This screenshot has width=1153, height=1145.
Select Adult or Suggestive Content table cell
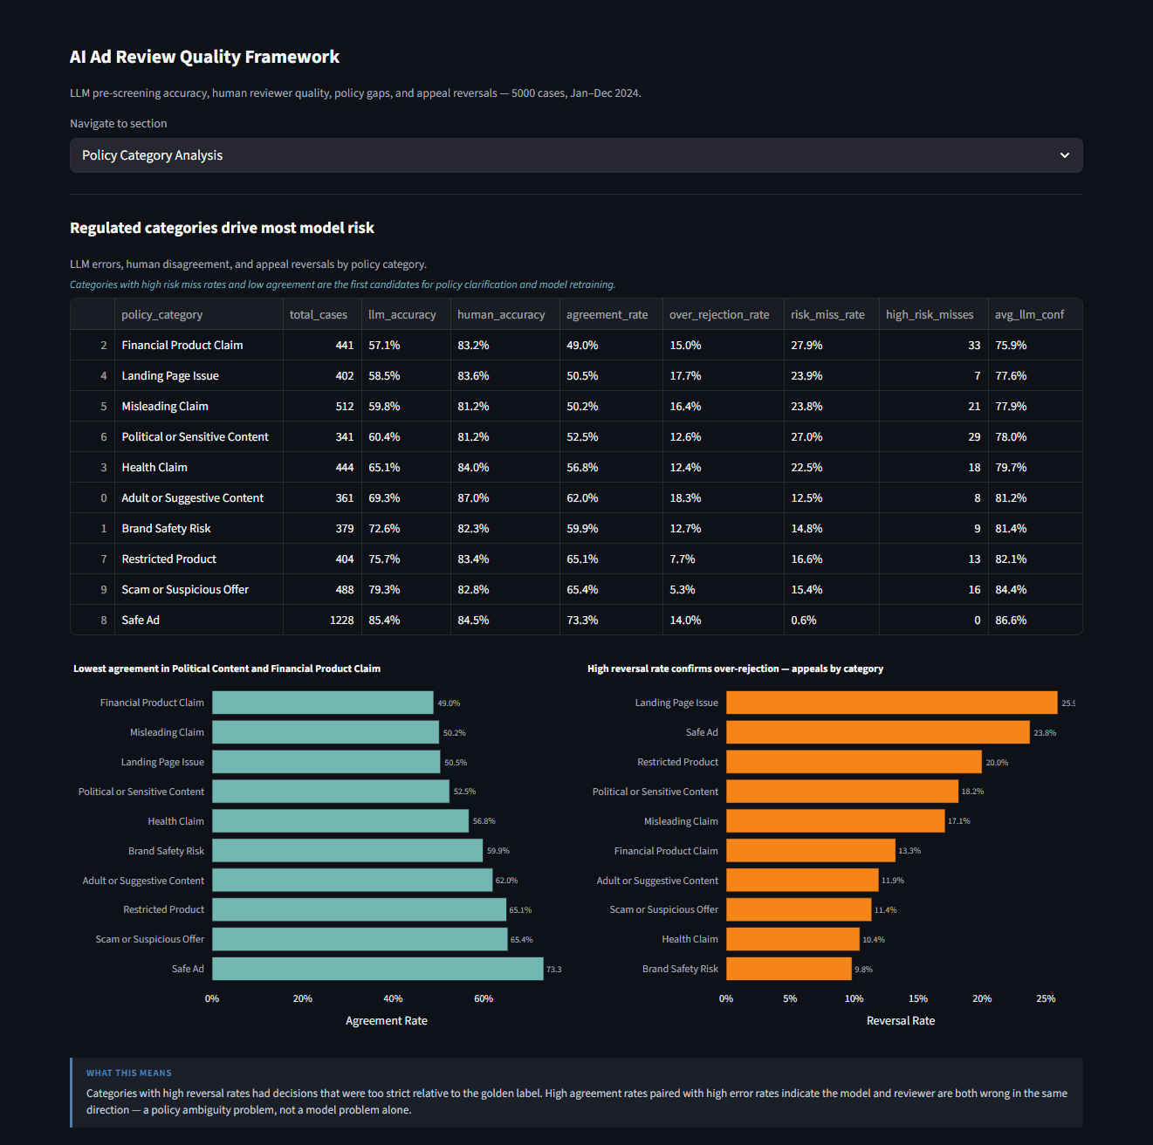(x=198, y=497)
